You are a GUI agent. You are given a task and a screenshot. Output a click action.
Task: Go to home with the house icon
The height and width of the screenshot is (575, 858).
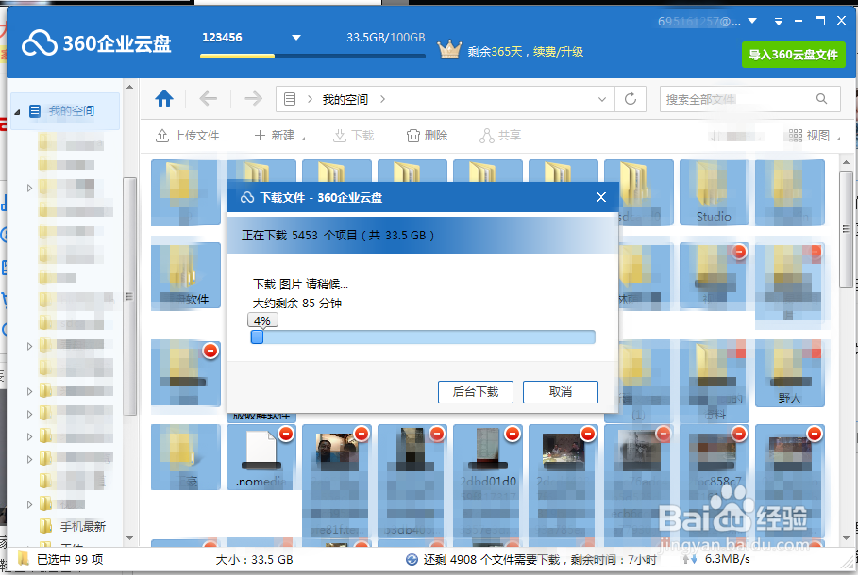164,99
